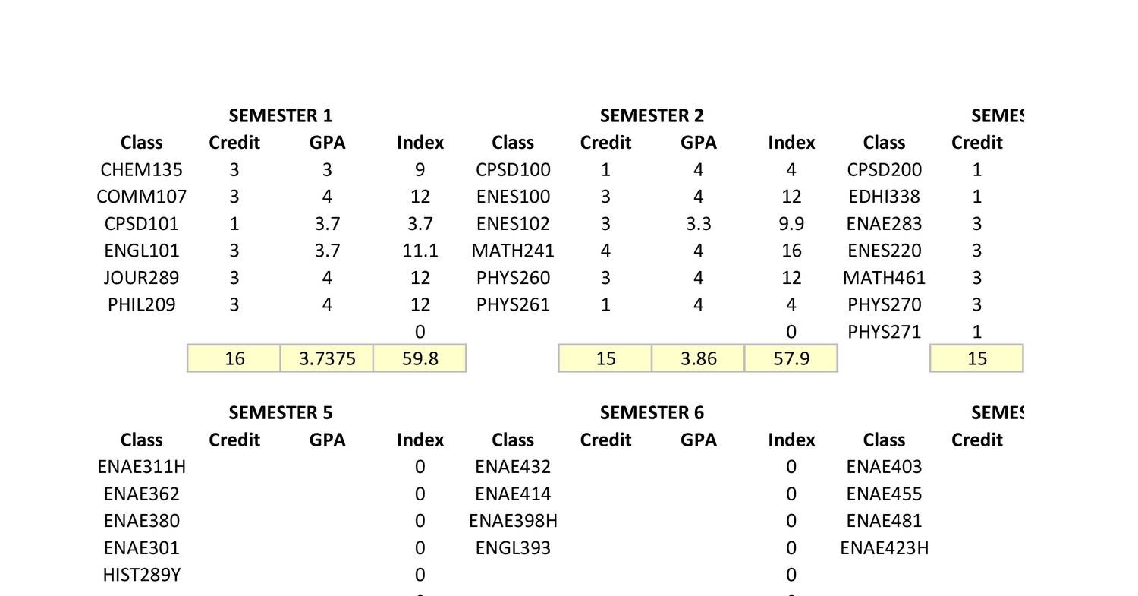Click the MATH241 class cell
The height and width of the screenshot is (596, 1138).
(513, 251)
